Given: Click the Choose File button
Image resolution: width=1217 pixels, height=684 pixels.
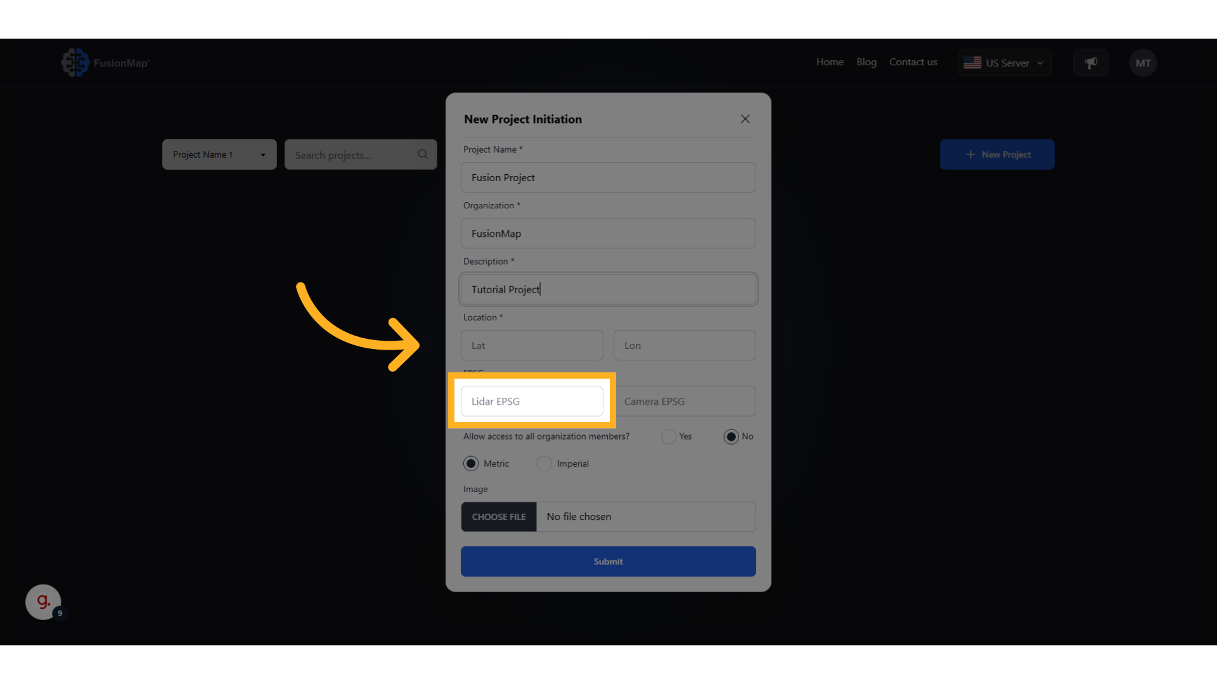Looking at the screenshot, I should (x=499, y=517).
